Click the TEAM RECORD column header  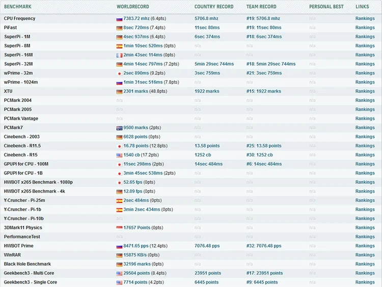click(x=261, y=7)
